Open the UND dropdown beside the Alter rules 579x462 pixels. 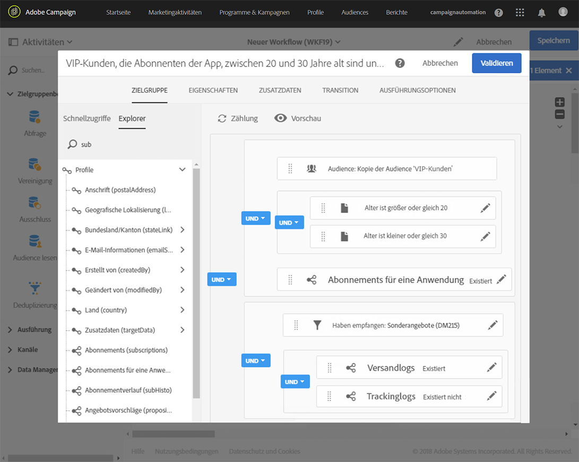(289, 223)
